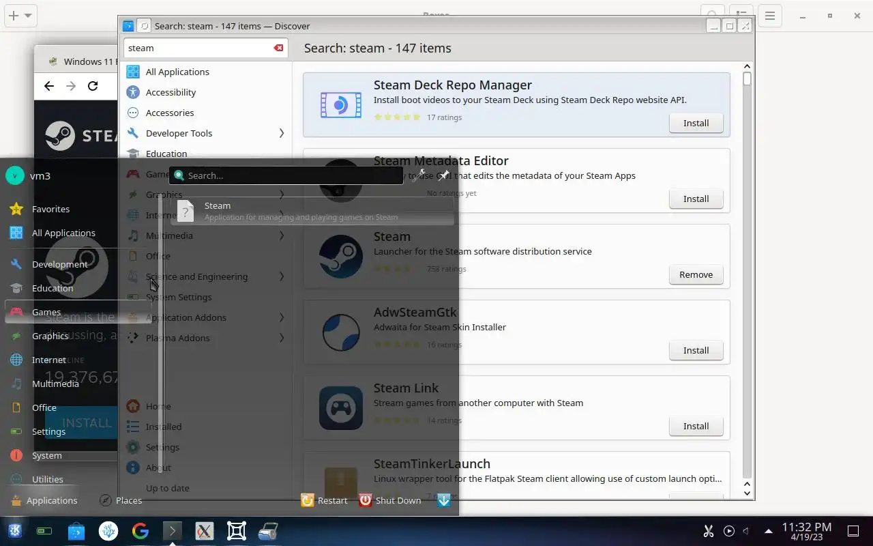
Task: Pin the application launcher open
Action: (443, 175)
